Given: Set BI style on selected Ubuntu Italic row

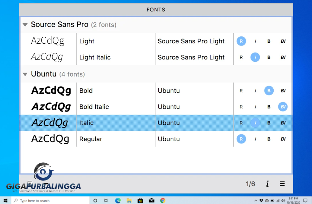Looking at the screenshot, I should 283,123.
